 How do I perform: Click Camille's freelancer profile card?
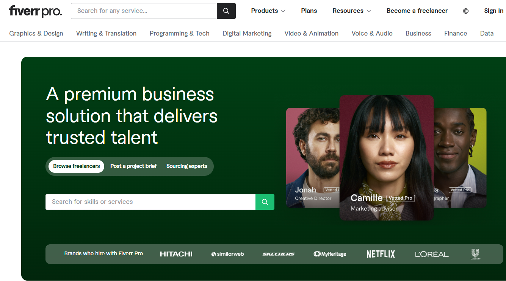click(387, 159)
